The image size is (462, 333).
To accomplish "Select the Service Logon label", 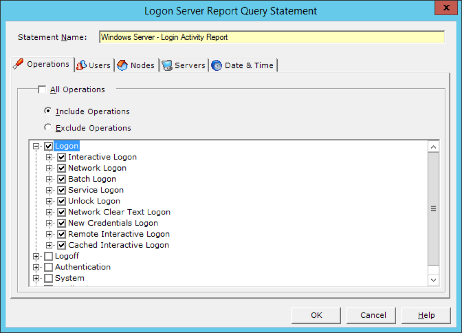I will [96, 190].
